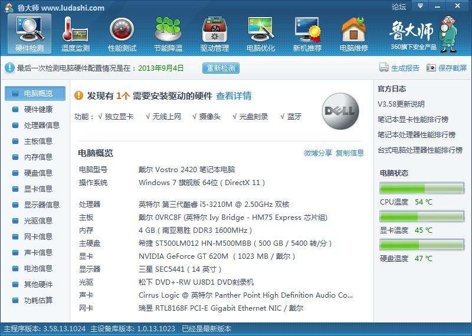
Task: Click the Dell logo badge
Action: click(340, 111)
